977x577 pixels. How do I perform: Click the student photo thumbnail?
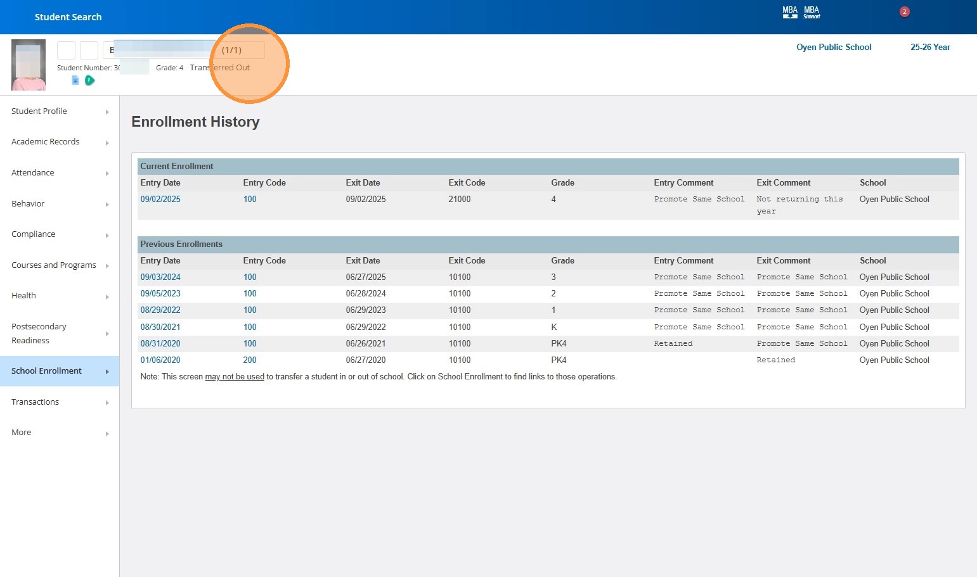(29, 65)
